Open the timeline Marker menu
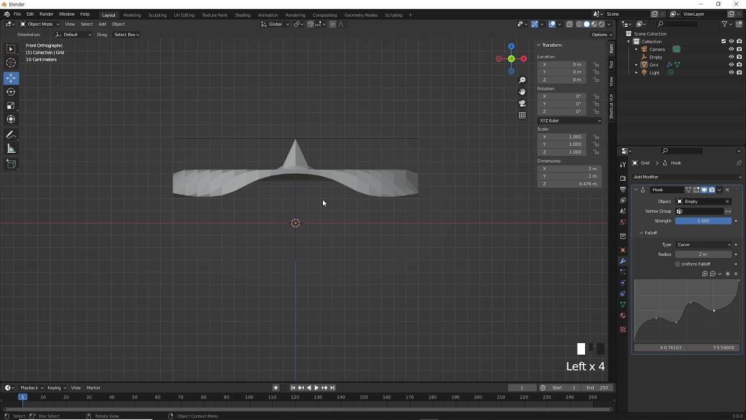 click(93, 388)
